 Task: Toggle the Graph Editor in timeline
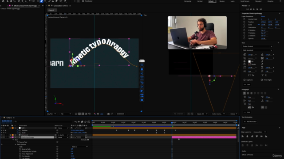click(x=89, y=122)
